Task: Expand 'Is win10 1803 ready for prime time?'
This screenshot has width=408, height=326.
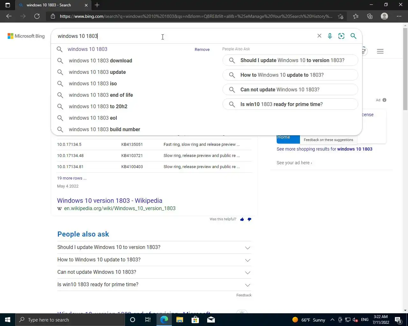Action: (154, 285)
